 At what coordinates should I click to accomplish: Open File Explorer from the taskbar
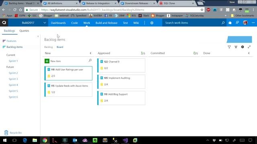(x=35, y=140)
